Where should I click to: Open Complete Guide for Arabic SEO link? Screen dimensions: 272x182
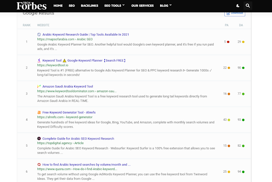click(x=78, y=139)
